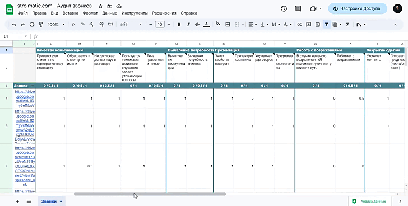
Task: Open the Справка menu
Action: click(x=189, y=13)
